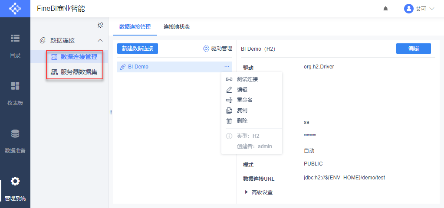
Task: Choose 测试连接 from the context menu
Action: [252, 79]
